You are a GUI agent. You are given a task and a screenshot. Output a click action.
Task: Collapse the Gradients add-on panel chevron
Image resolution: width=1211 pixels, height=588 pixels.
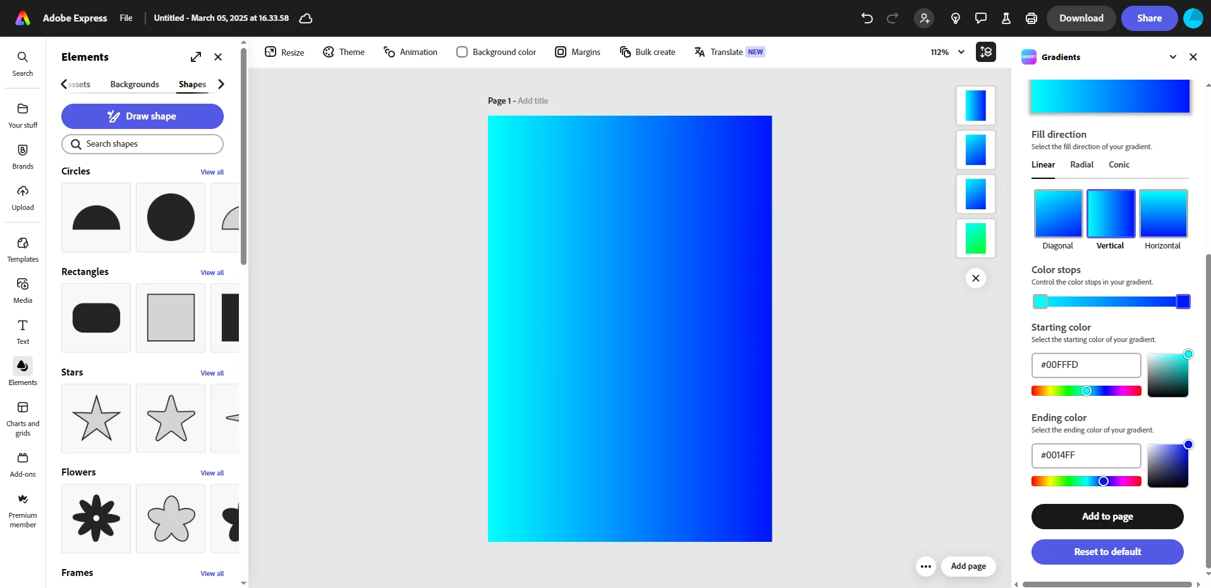point(1173,57)
